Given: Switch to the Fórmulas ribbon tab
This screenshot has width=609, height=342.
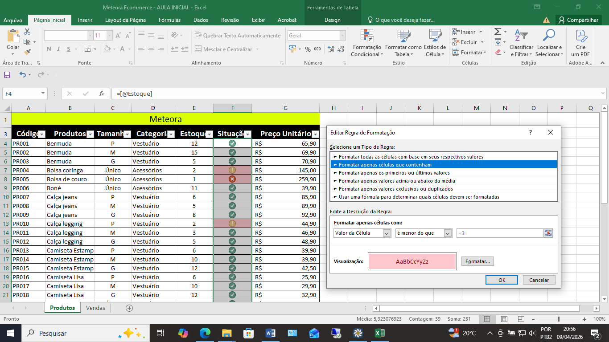Looking at the screenshot, I should [x=169, y=20].
